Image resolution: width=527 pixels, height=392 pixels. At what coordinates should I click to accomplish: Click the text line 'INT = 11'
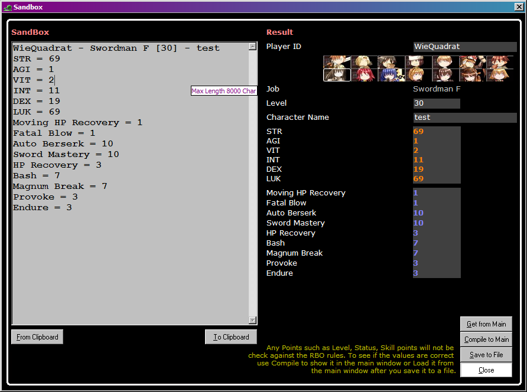point(37,91)
